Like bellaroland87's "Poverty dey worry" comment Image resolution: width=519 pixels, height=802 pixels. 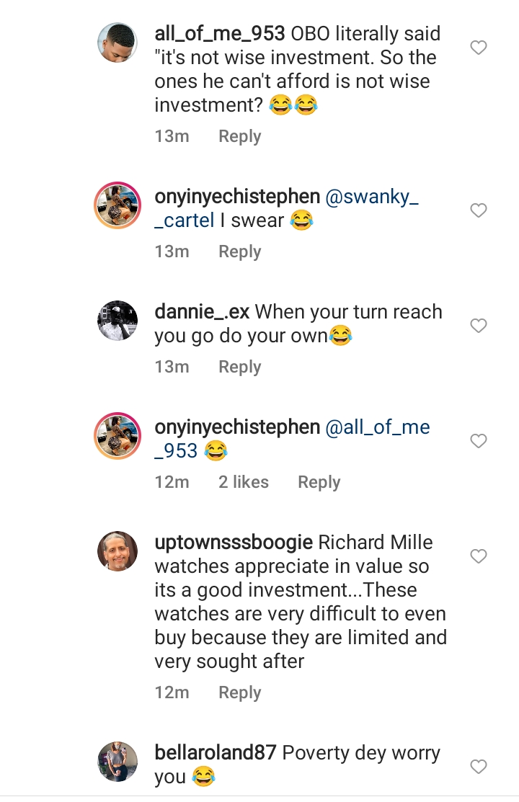[x=479, y=767]
